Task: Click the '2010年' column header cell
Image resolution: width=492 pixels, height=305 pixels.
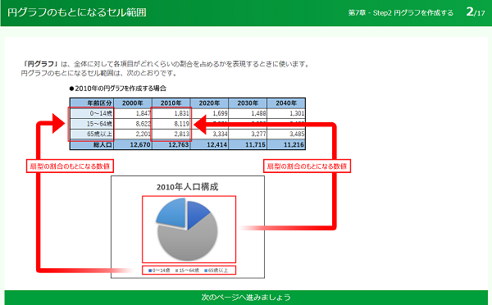Action: (171, 103)
